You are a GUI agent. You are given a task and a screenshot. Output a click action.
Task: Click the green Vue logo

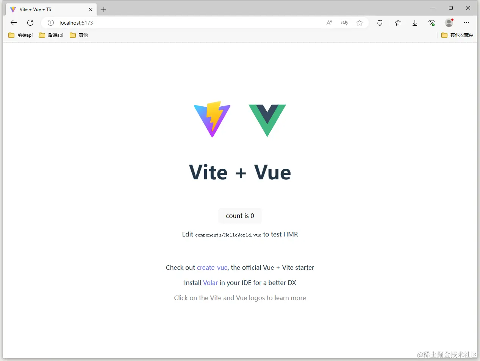(x=267, y=120)
